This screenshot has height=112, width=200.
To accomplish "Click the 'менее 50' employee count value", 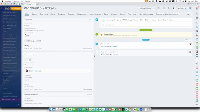I will tap(27, 60).
